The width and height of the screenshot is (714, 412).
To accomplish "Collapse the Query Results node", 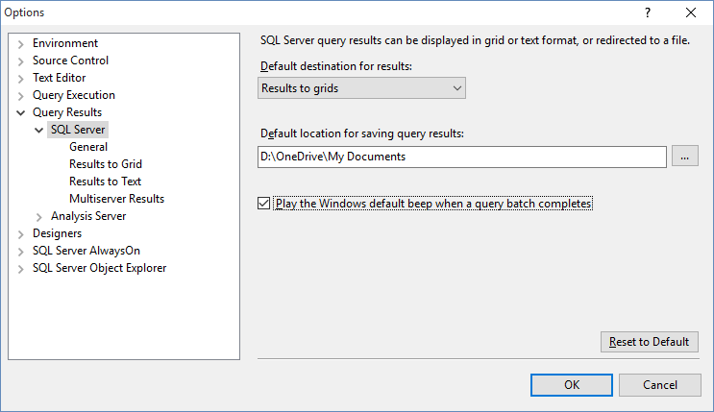I will [x=20, y=113].
